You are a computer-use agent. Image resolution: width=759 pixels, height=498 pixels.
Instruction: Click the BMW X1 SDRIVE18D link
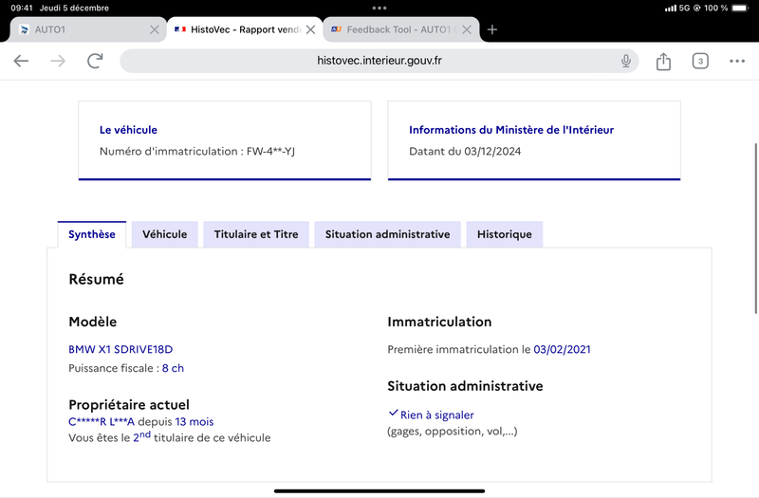(x=120, y=349)
